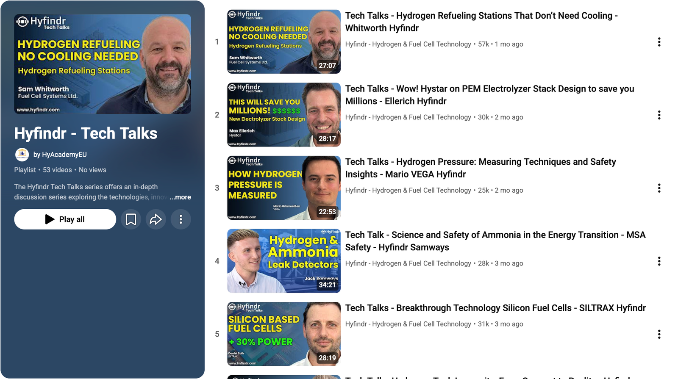
Task: Click the 34:21 duration badge
Action: [327, 285]
